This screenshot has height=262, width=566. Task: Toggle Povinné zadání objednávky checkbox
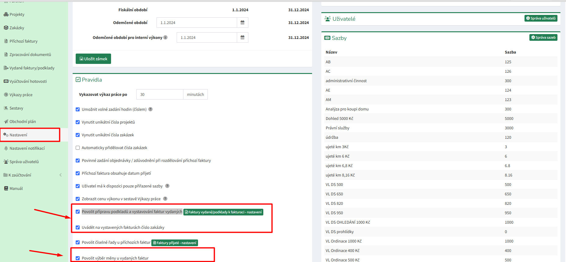(x=78, y=160)
